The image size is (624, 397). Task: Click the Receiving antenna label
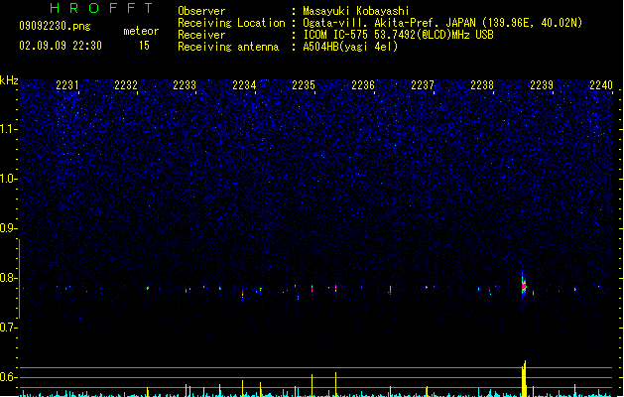pyautogui.click(x=228, y=47)
